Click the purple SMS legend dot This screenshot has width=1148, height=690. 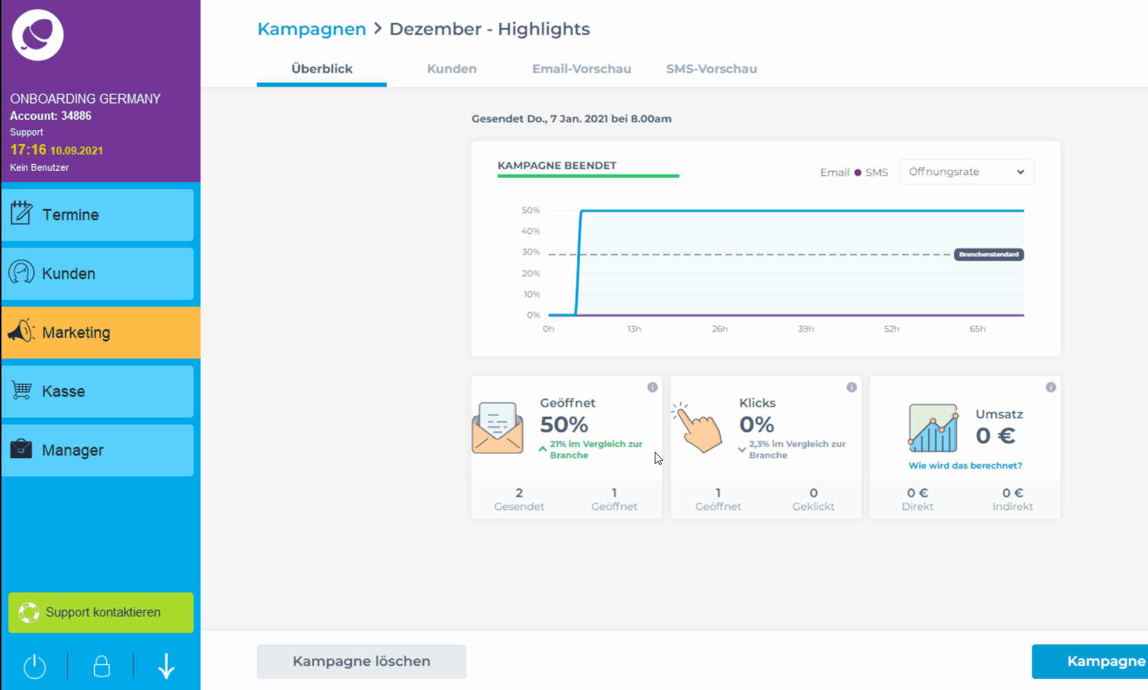pos(858,172)
